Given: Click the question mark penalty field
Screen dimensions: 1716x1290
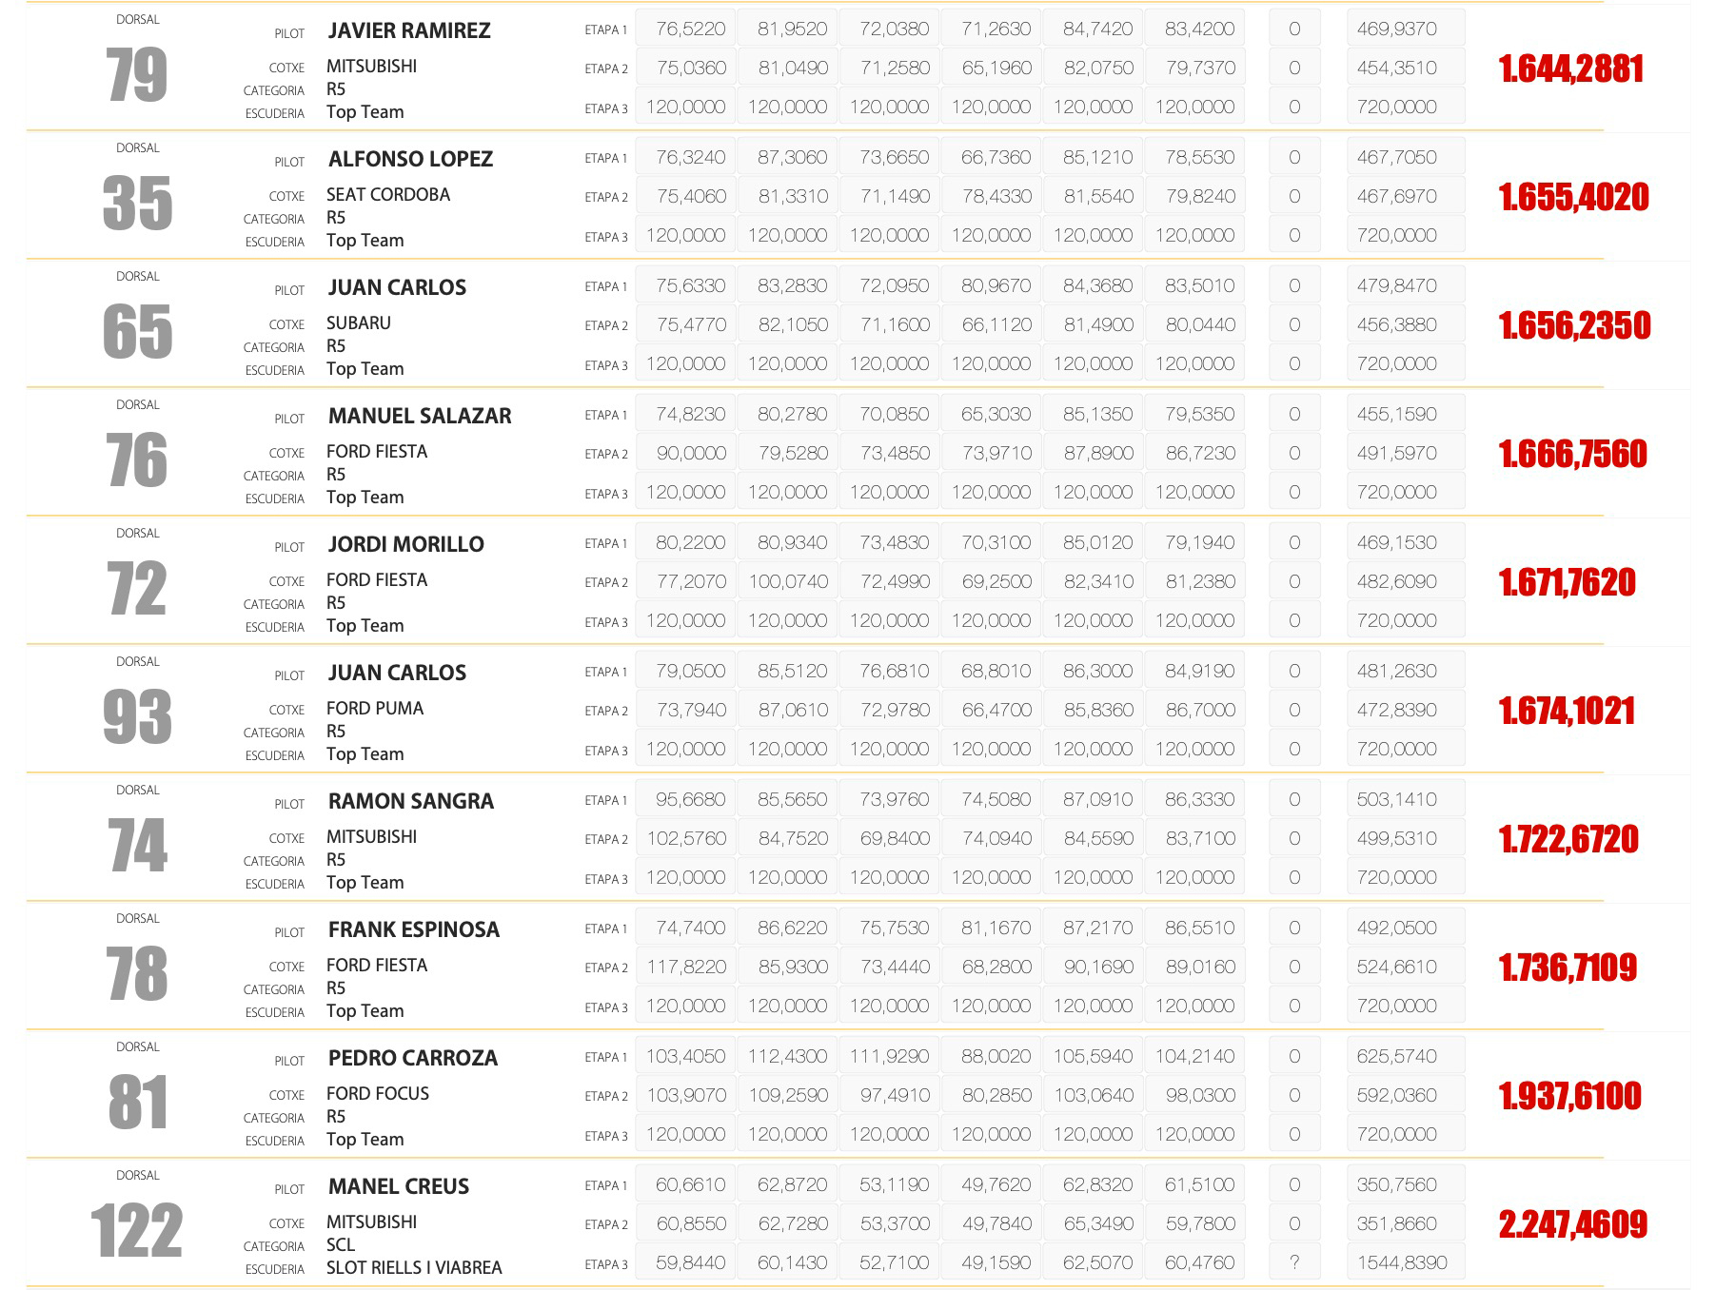Looking at the screenshot, I should [1294, 1262].
